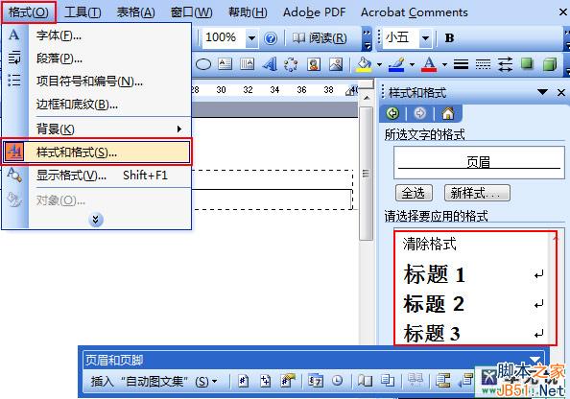Open the 帮助(H) menu
The height and width of the screenshot is (399, 570).
pyautogui.click(x=248, y=12)
